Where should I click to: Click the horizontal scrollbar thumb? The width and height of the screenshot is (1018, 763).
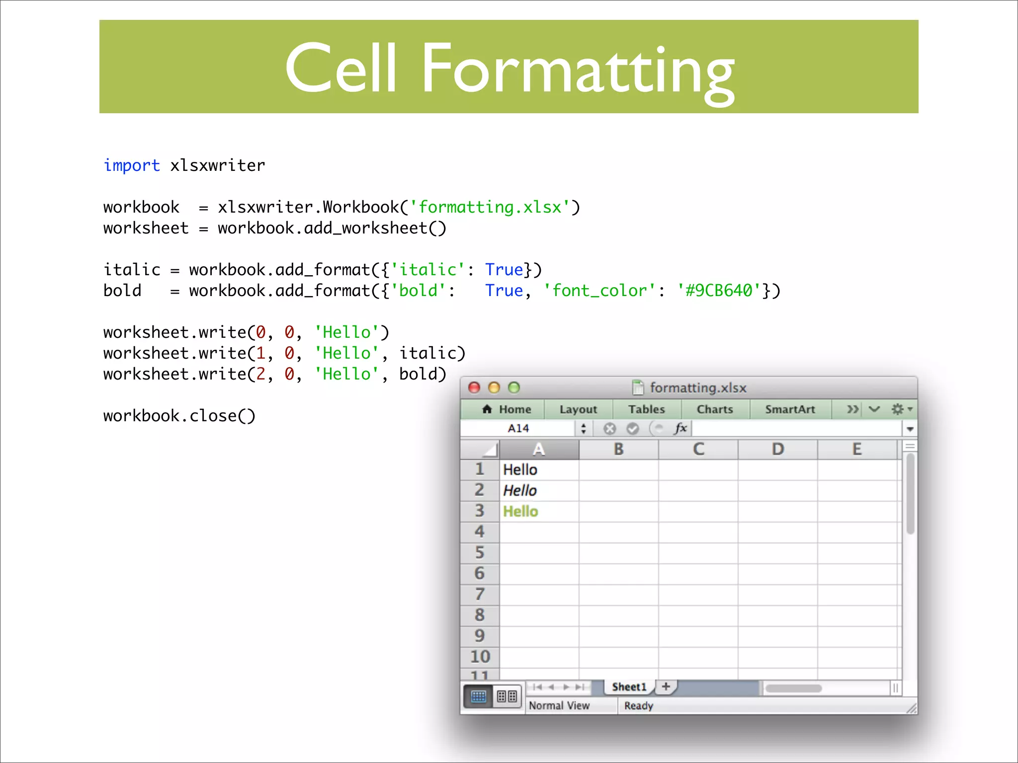[793, 688]
